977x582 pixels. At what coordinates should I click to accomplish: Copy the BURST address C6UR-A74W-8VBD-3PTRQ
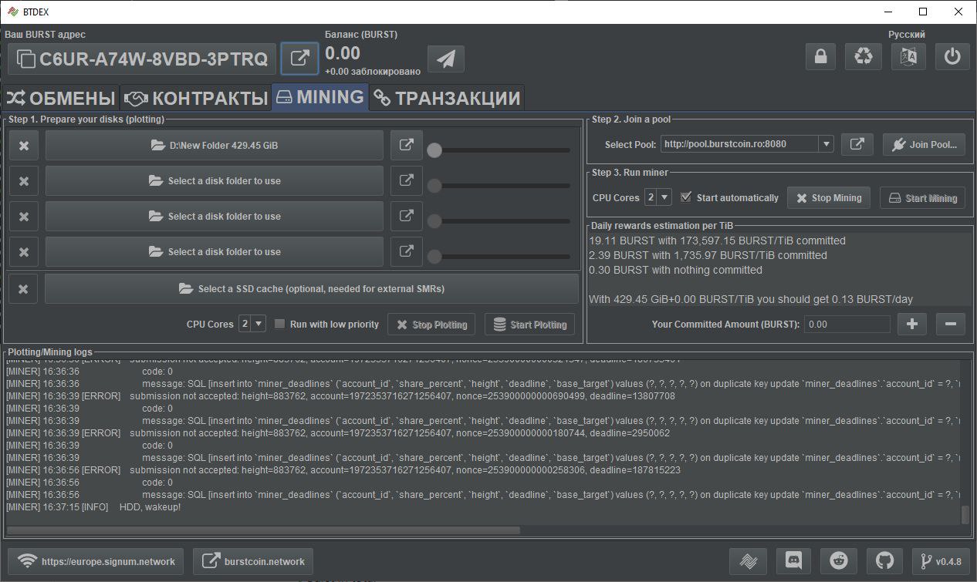click(142, 59)
